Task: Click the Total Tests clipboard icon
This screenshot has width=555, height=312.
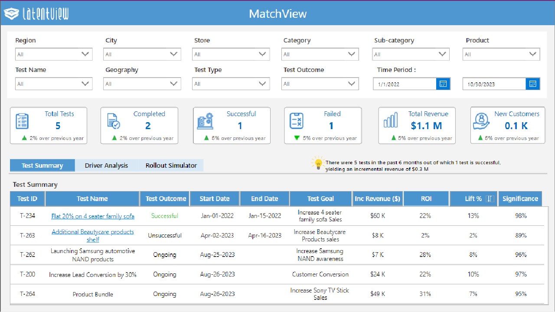Action: [22, 121]
